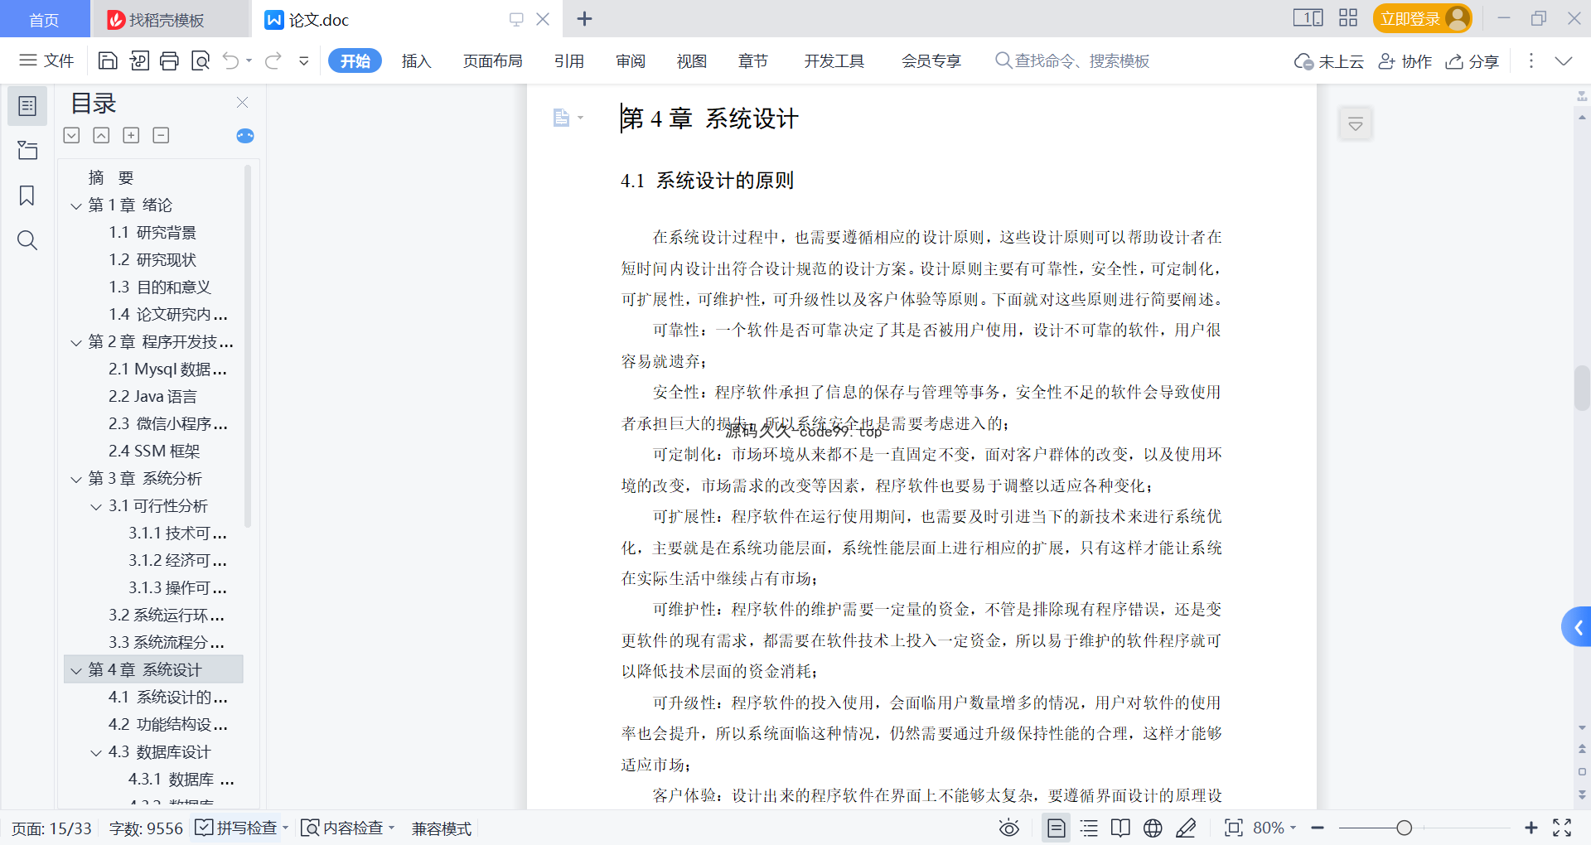Click the Redo arrow
Image resolution: width=1591 pixels, height=845 pixels.
point(273,60)
